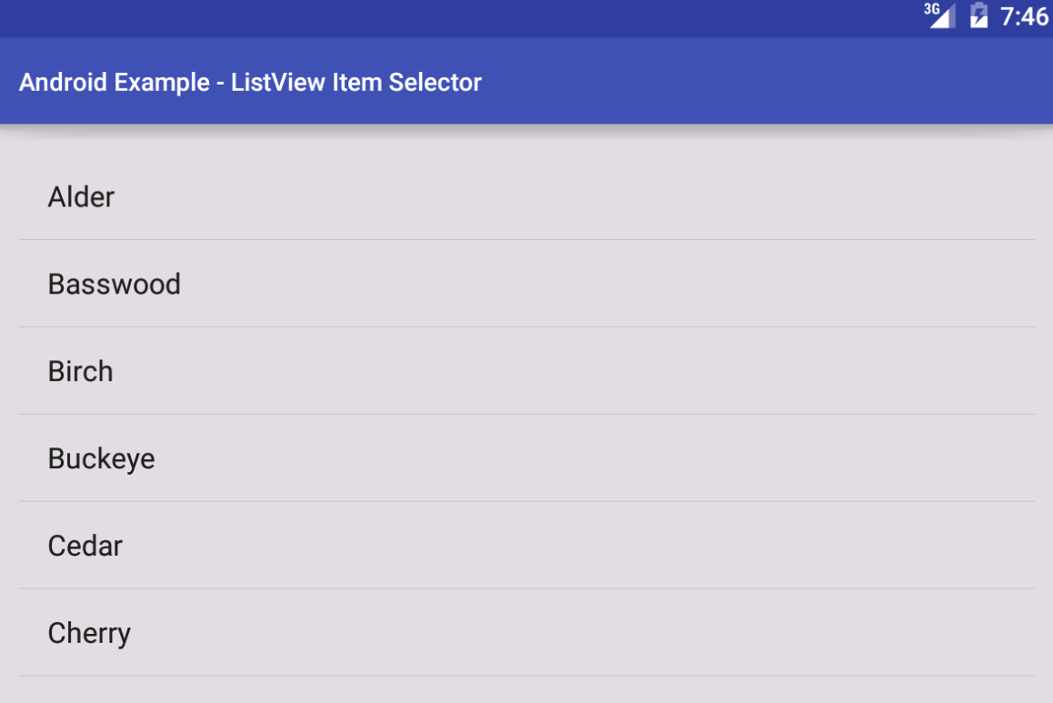The width and height of the screenshot is (1053, 703).
Task: Click the divider between Basswood and Birch
Action: (x=526, y=327)
